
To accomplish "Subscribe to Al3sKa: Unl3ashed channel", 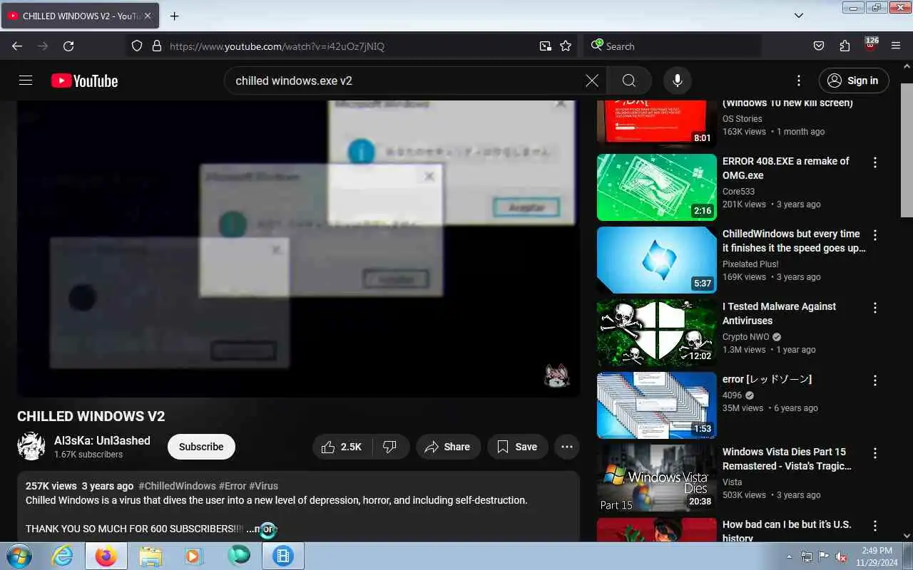I will [x=201, y=447].
